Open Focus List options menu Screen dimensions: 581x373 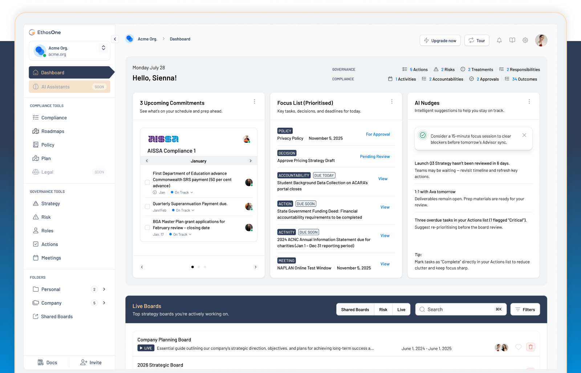(391, 102)
